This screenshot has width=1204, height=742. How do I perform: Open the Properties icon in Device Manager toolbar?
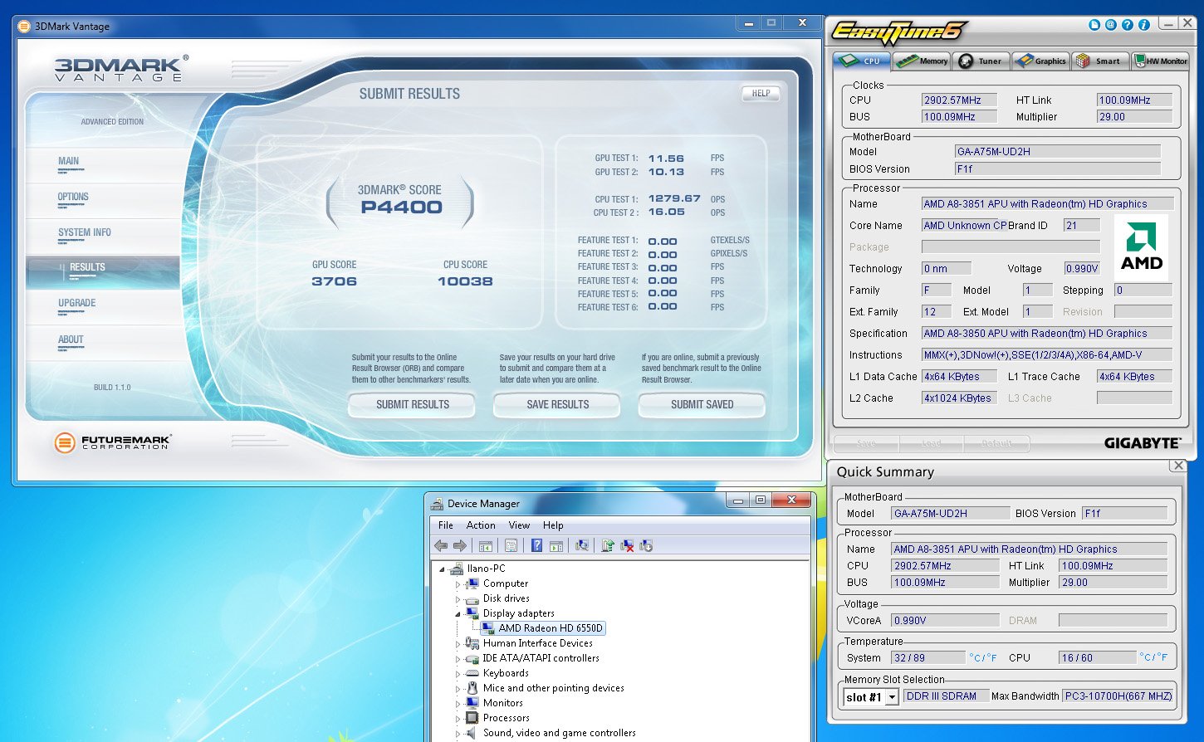(510, 545)
